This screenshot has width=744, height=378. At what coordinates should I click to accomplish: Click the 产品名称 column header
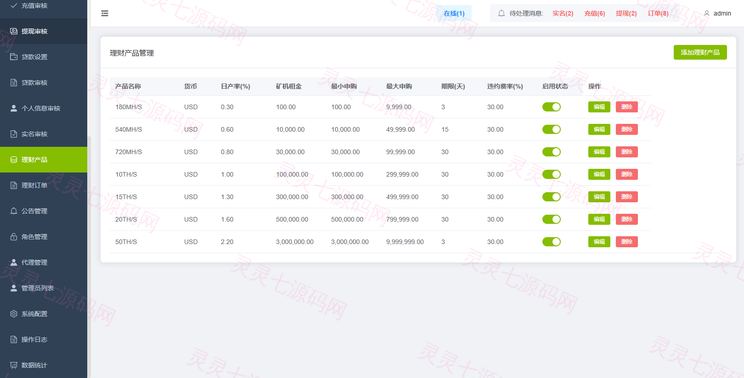pos(128,86)
